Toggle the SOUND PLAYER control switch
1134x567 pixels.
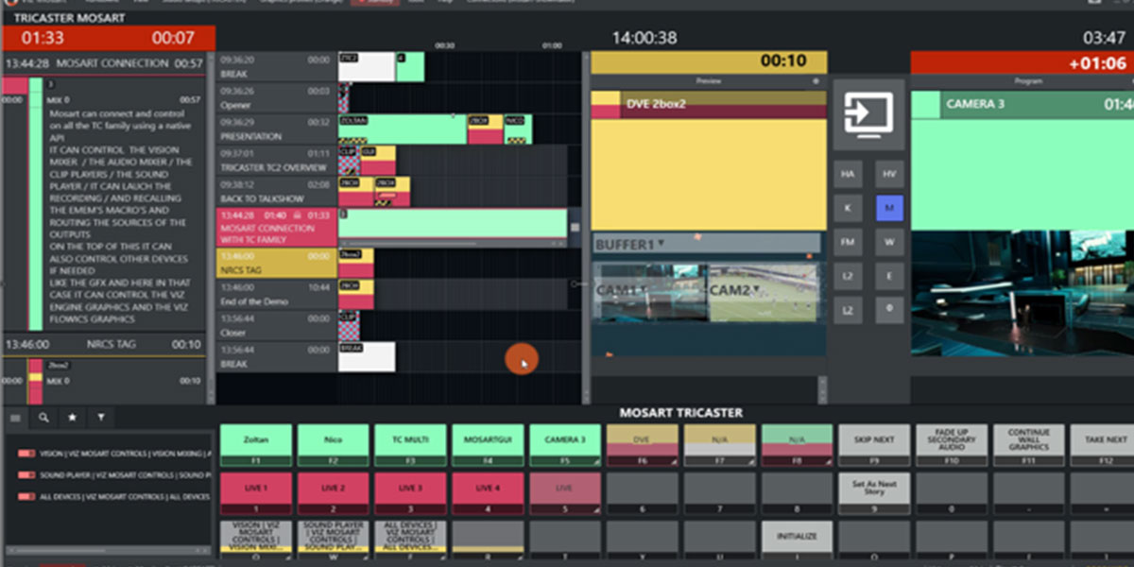(x=26, y=474)
